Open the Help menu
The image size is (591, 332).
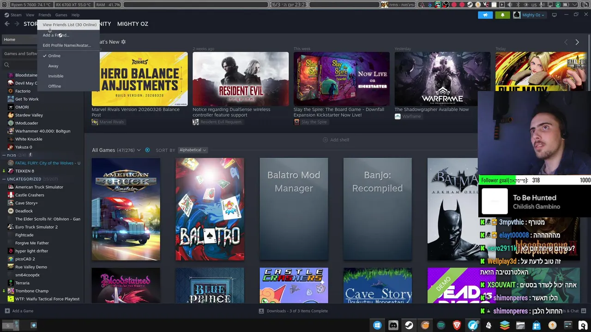click(x=75, y=15)
